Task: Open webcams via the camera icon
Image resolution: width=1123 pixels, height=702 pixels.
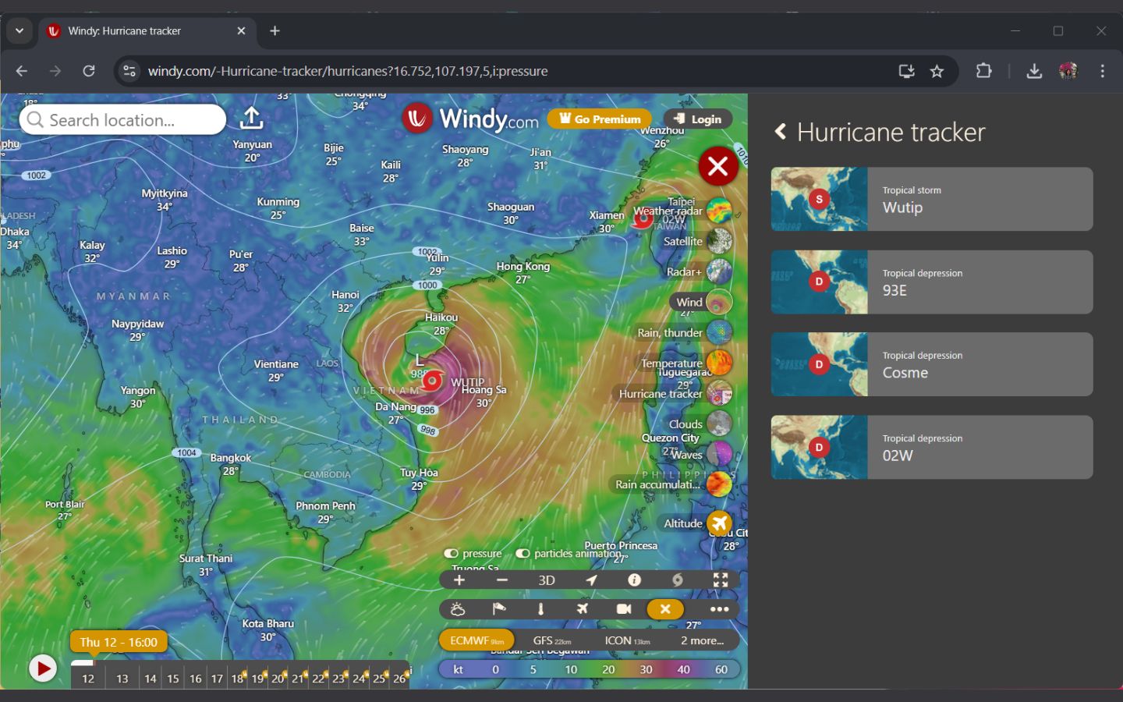Action: point(624,609)
